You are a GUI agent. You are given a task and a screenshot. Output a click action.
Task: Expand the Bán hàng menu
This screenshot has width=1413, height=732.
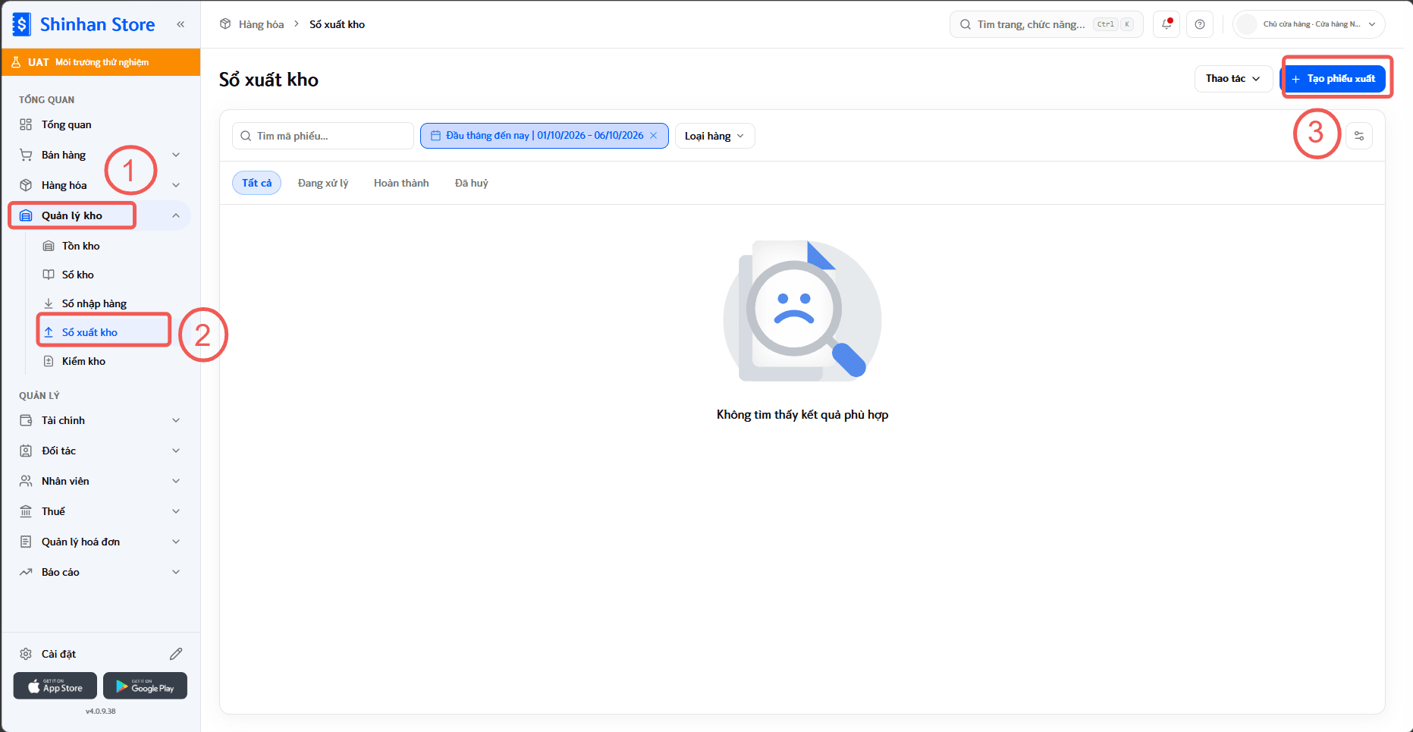(x=100, y=155)
